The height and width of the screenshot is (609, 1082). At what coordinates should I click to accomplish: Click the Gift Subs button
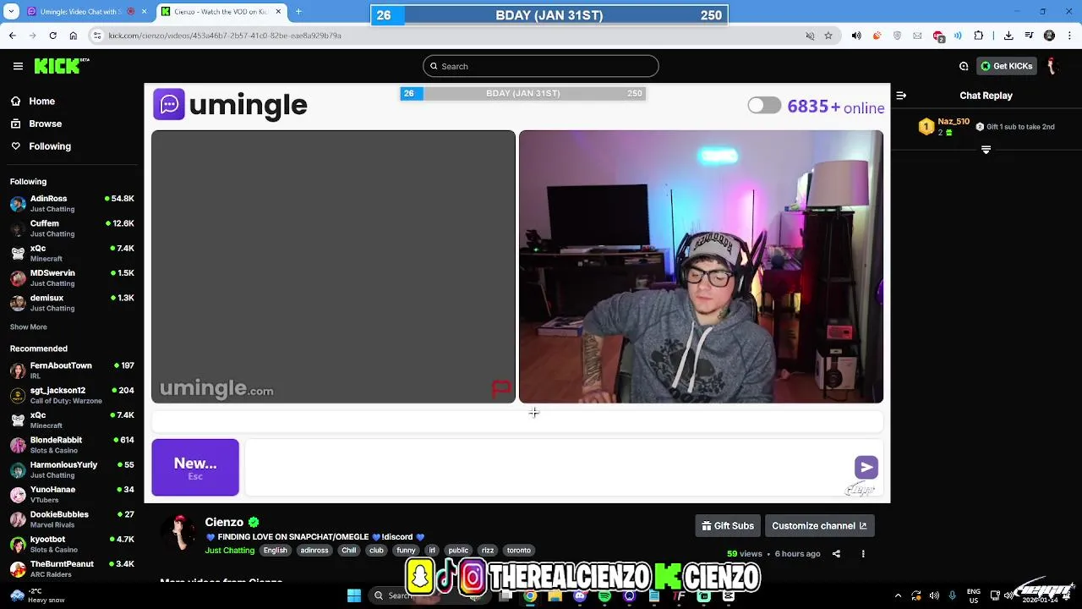pos(728,526)
